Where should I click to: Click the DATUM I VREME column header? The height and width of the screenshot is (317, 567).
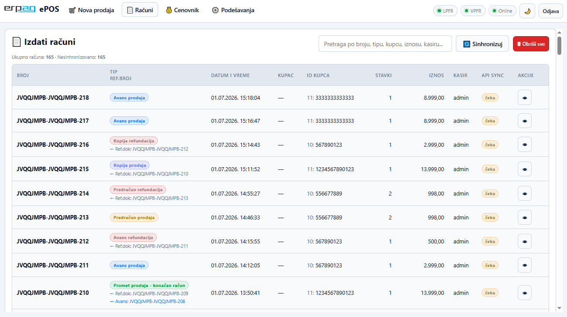231,75
